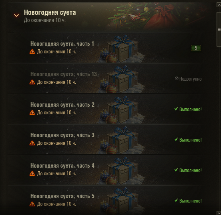
Task: Click warning icon in часть 3 row
Action: (32, 143)
